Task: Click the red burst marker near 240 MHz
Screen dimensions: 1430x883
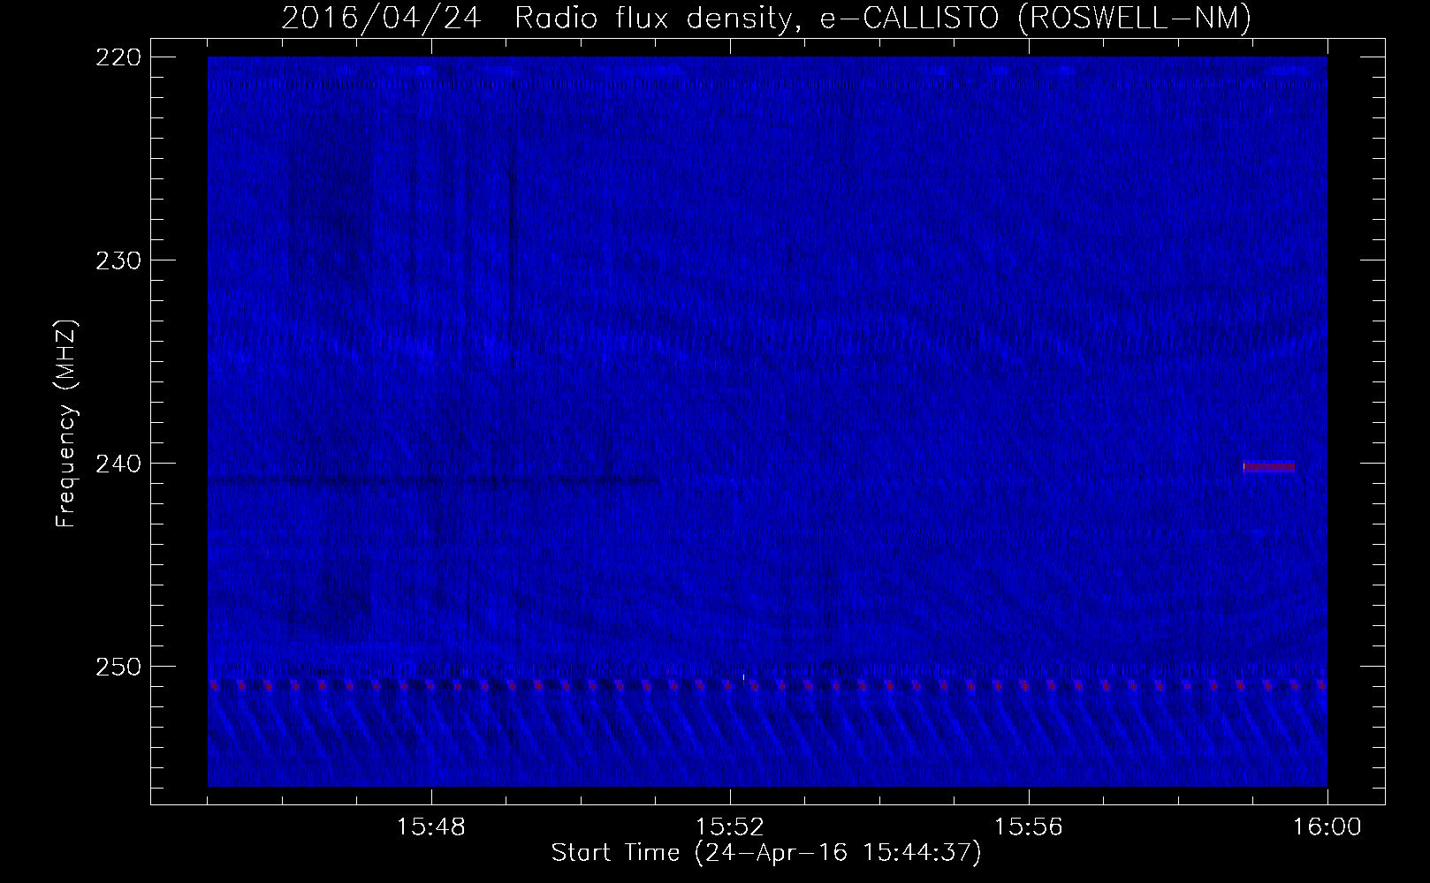Action: coord(1269,467)
